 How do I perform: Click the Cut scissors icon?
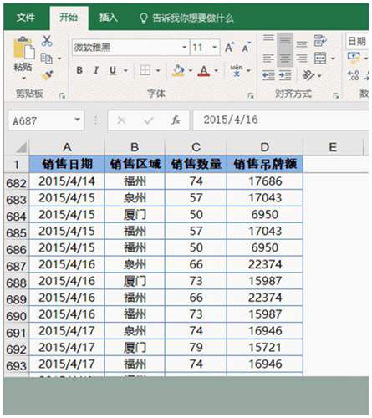click(x=47, y=41)
